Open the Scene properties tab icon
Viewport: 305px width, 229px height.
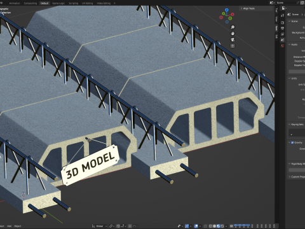[x=282, y=40]
